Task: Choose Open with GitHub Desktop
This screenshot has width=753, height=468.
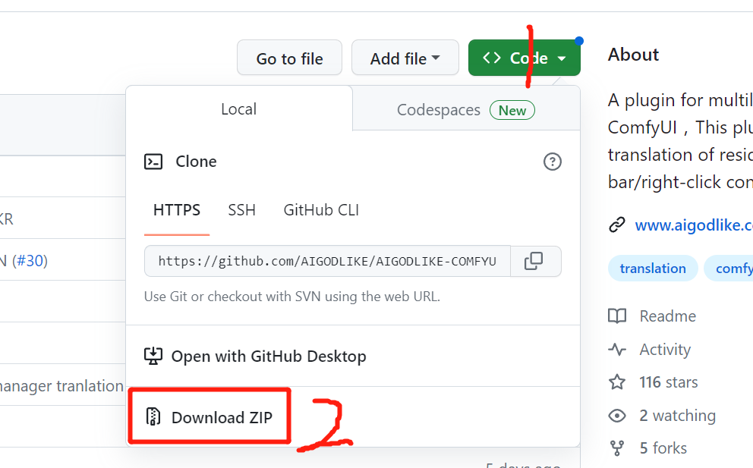Action: click(353, 356)
